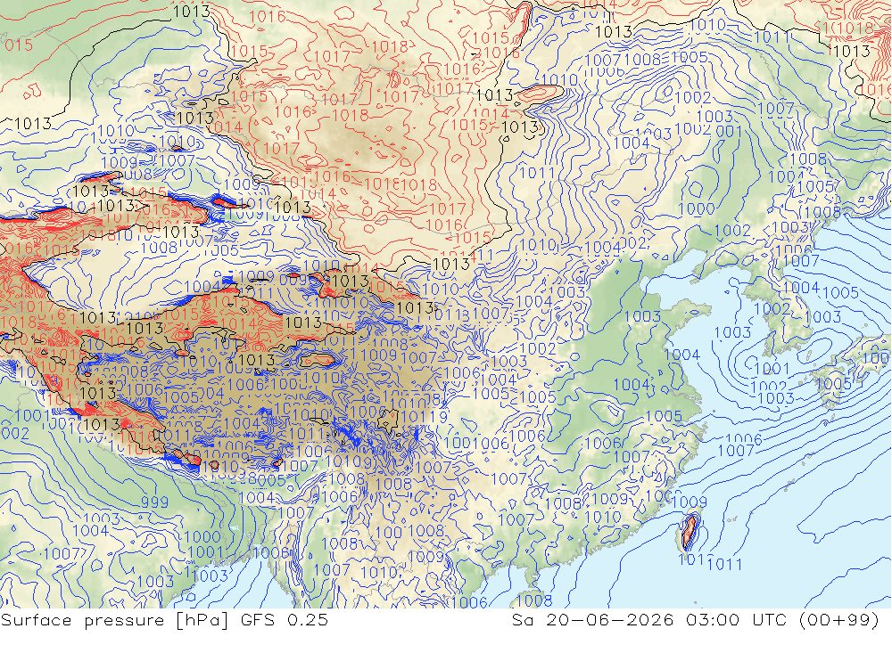Viewport: 892px width, 653px height.
Task: Select the "1001" label in the low near Korea
Action: pyautogui.click(x=772, y=369)
